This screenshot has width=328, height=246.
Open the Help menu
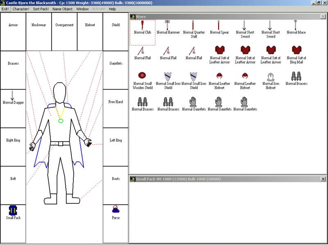point(112,9)
